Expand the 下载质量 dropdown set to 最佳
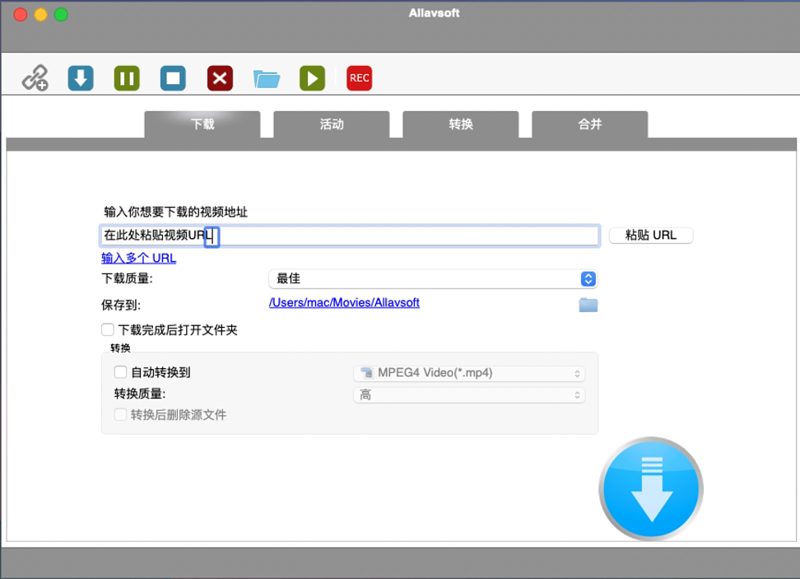The image size is (800, 579). pyautogui.click(x=432, y=279)
